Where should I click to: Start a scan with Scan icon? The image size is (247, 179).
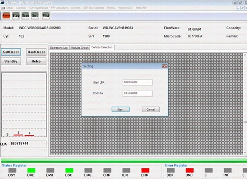(x=26, y=16)
